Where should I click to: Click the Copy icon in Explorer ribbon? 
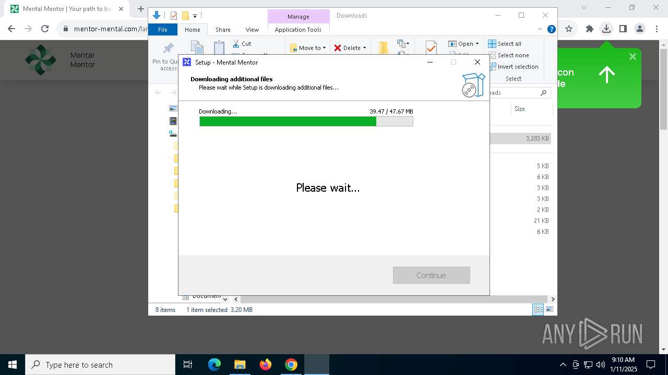[x=197, y=47]
